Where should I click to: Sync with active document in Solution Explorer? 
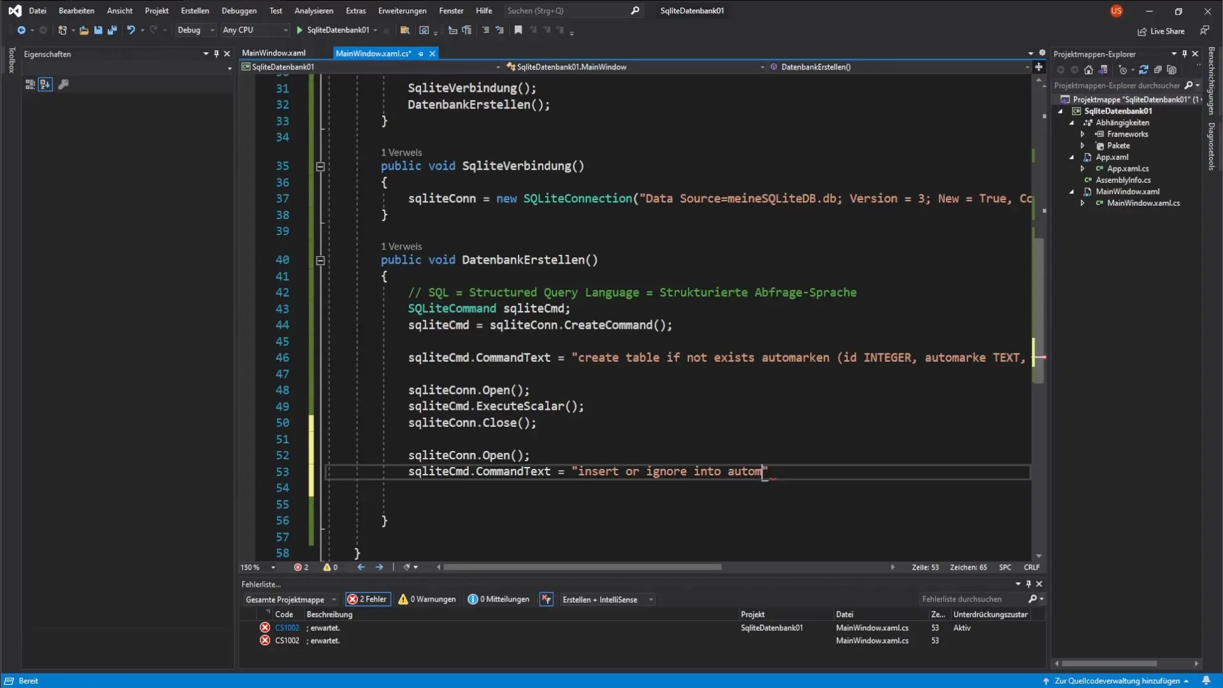1144,70
